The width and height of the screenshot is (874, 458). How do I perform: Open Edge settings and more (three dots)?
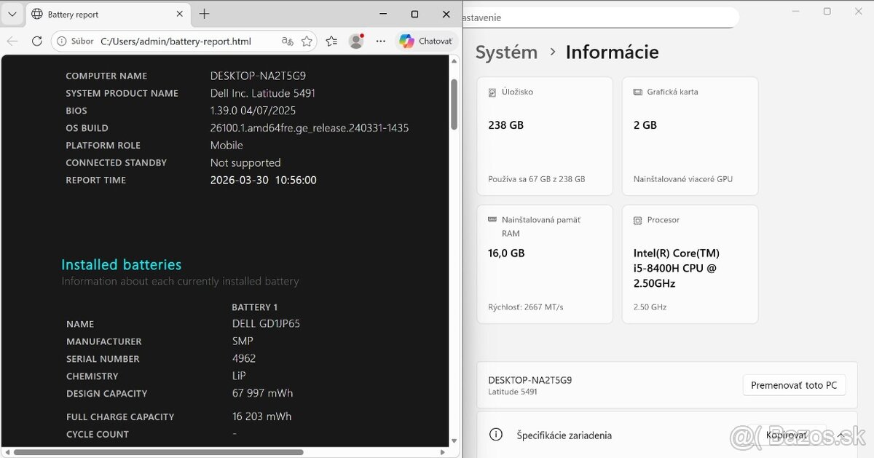380,42
